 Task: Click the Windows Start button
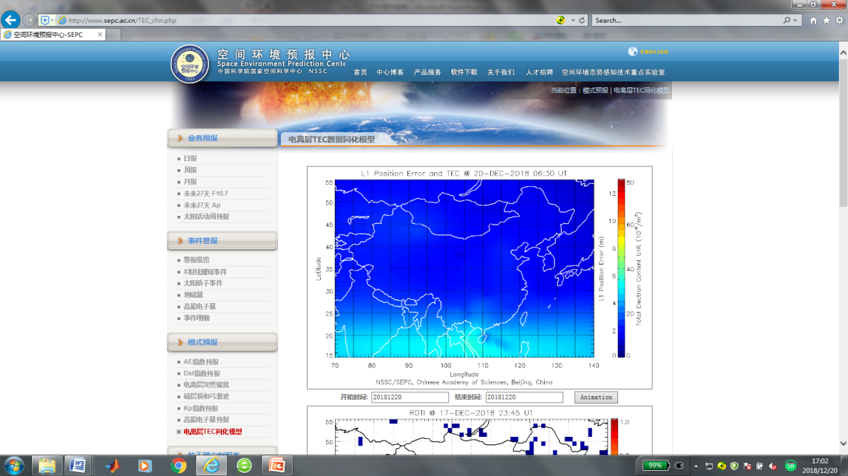point(14,466)
